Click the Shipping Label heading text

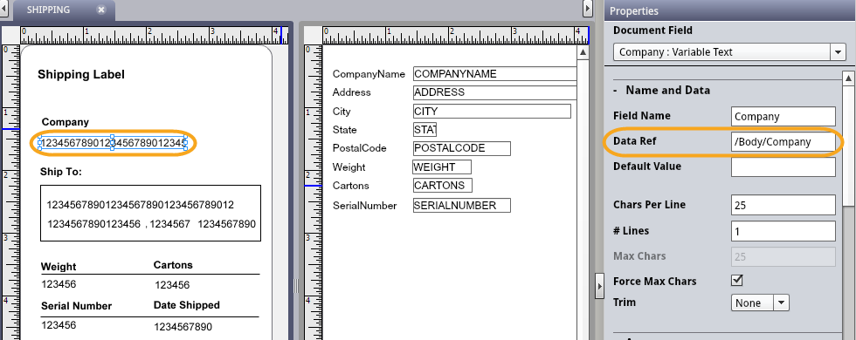[x=80, y=75]
